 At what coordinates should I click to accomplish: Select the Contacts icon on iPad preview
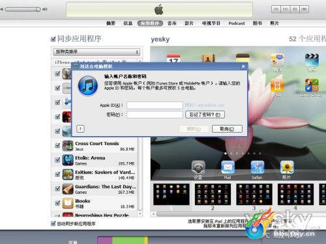pos(208,58)
